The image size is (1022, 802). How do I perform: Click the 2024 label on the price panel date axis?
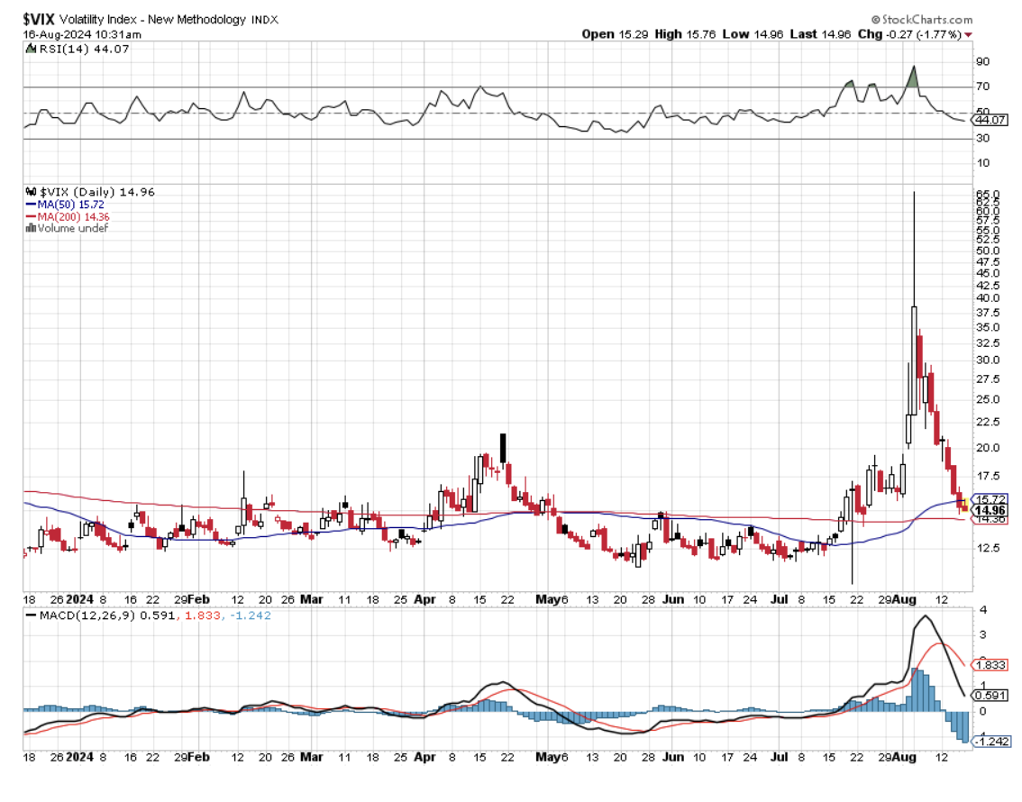(x=79, y=599)
